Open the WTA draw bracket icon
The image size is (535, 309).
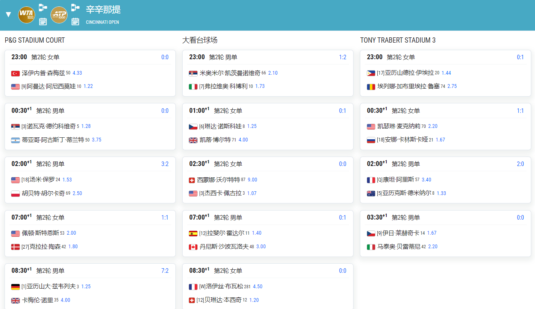43,8
